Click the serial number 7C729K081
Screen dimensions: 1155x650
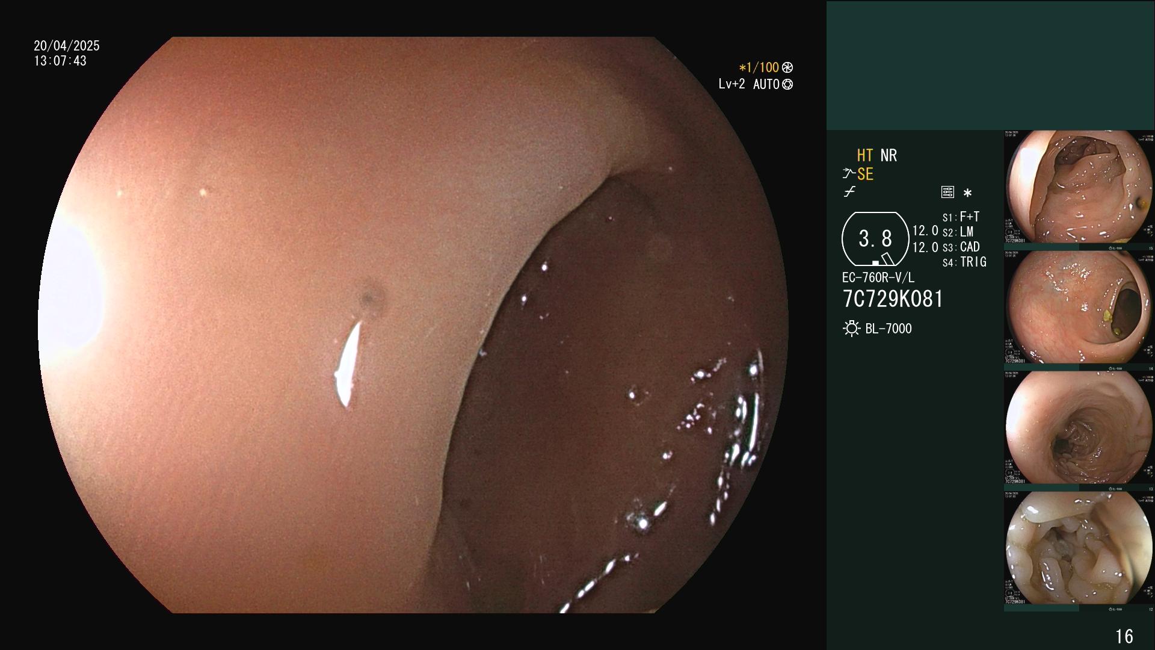[x=893, y=299]
